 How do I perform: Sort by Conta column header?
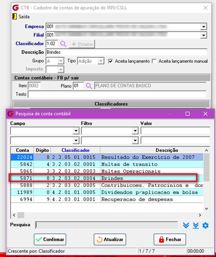pyautogui.click(x=22, y=150)
